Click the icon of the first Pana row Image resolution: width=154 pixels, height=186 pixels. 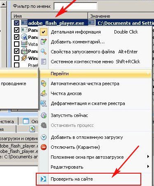(x=24, y=30)
